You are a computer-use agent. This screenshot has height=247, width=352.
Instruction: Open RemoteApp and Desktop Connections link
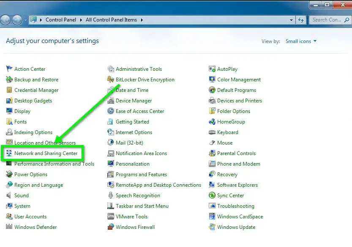pyautogui.click(x=158, y=185)
